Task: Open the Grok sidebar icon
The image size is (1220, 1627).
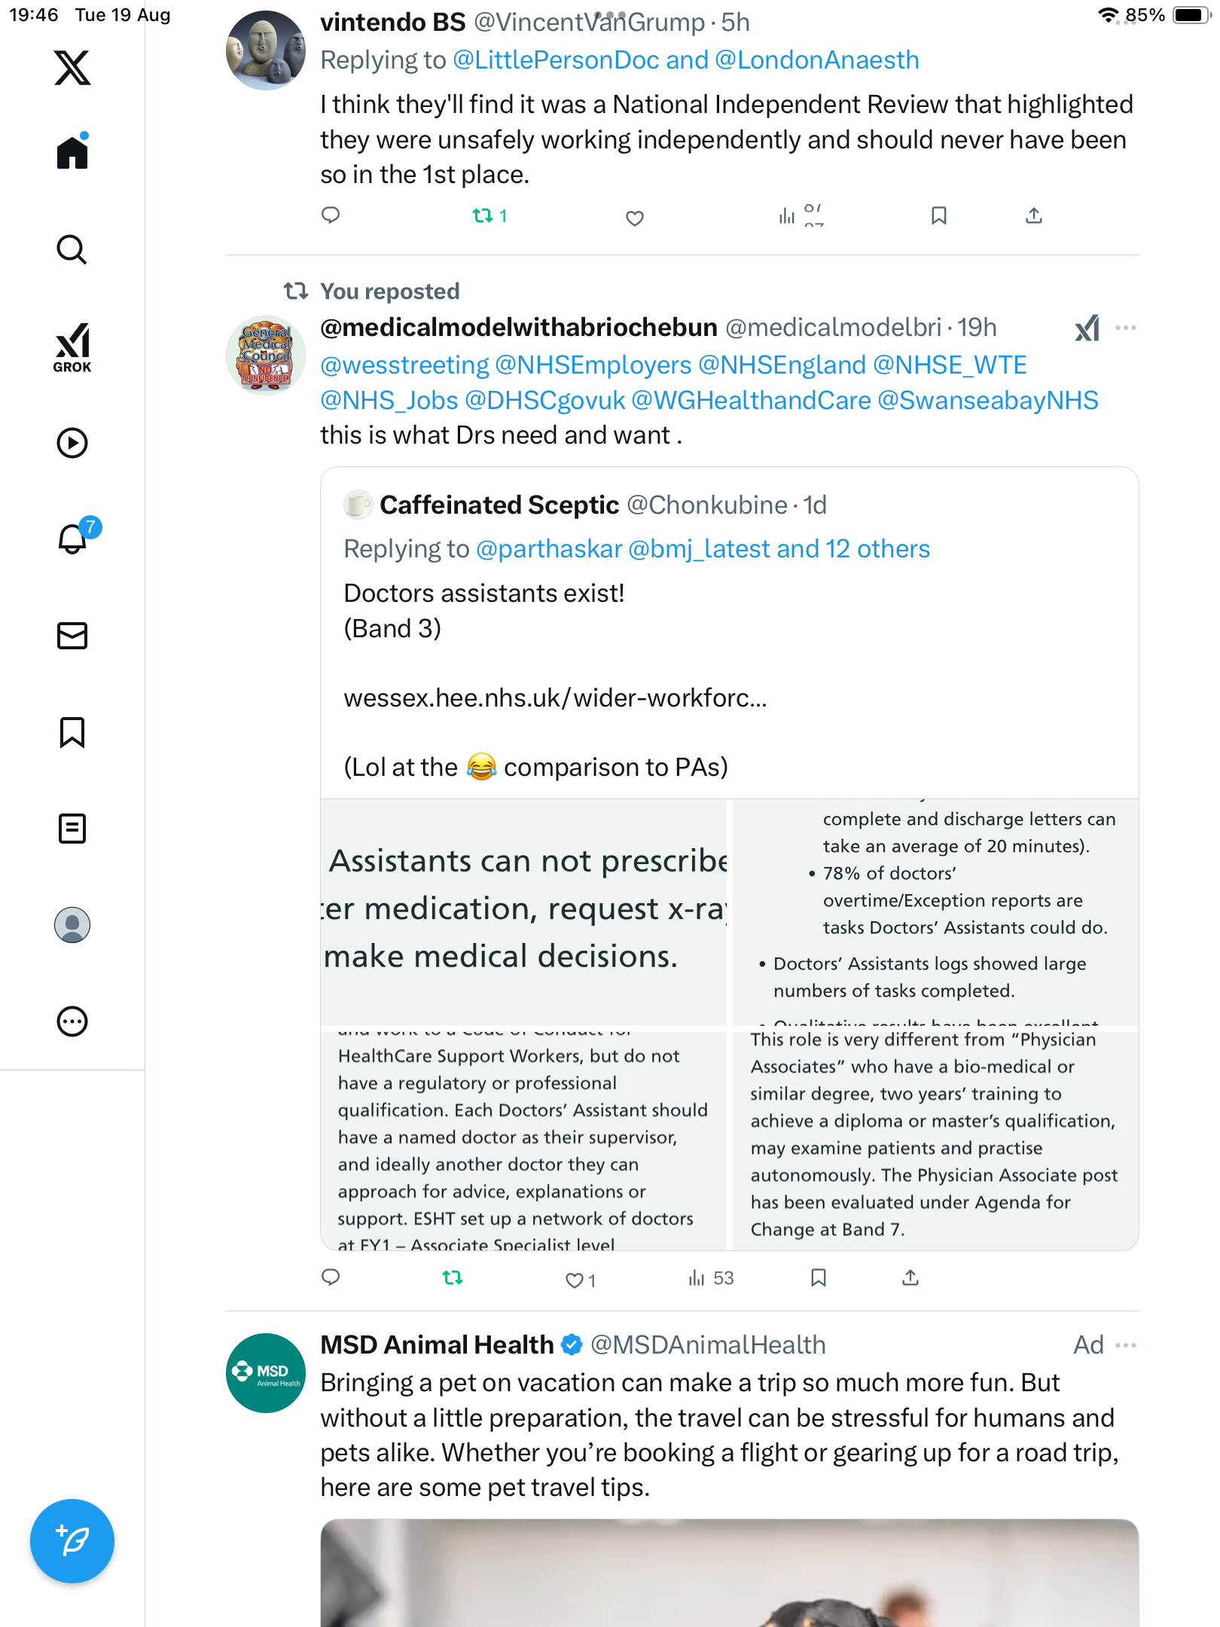Action: (x=72, y=347)
